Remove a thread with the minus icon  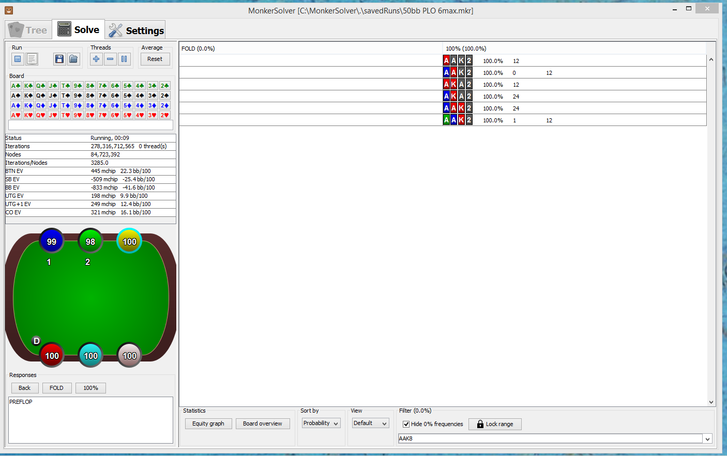[110, 59]
